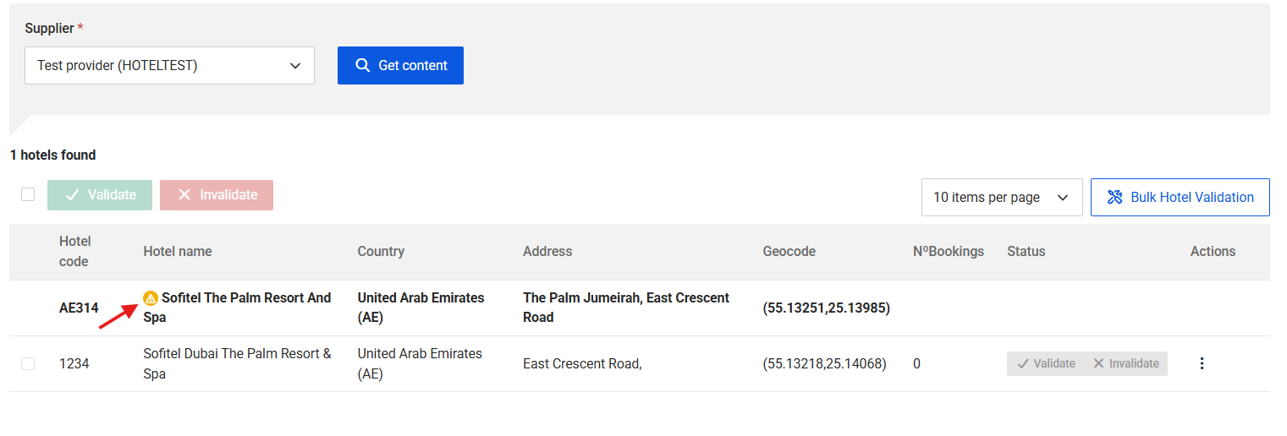1287x436 pixels.
Task: Click the Geocode column header
Action: tap(789, 251)
